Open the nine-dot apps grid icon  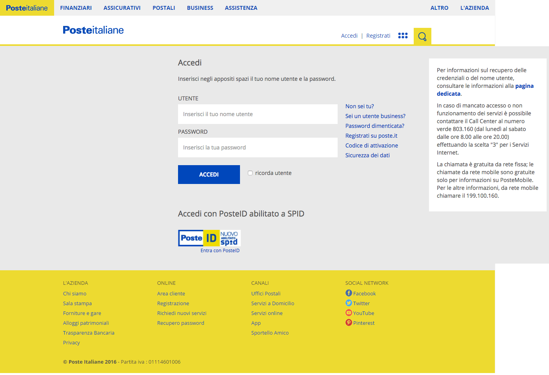coord(403,35)
